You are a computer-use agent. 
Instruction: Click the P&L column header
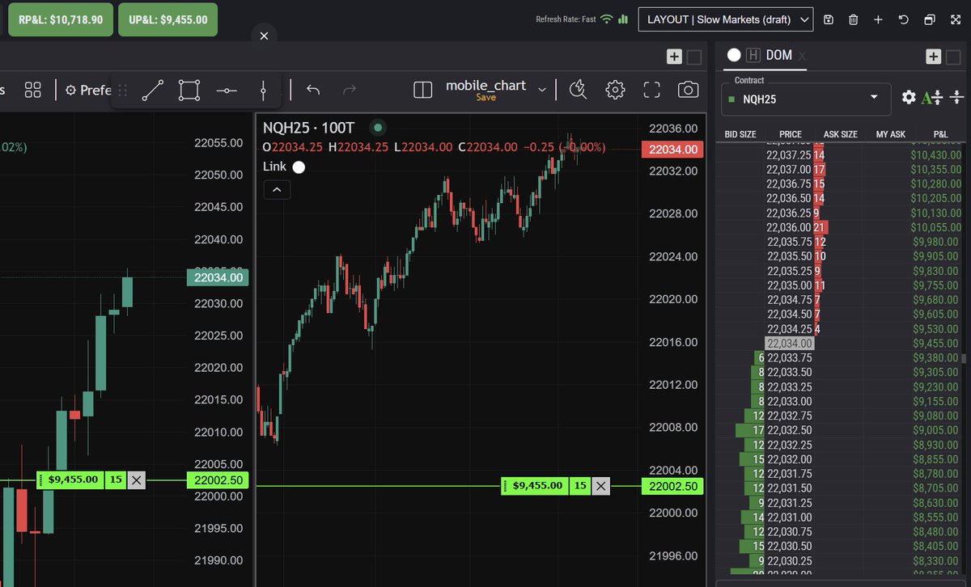click(x=940, y=134)
